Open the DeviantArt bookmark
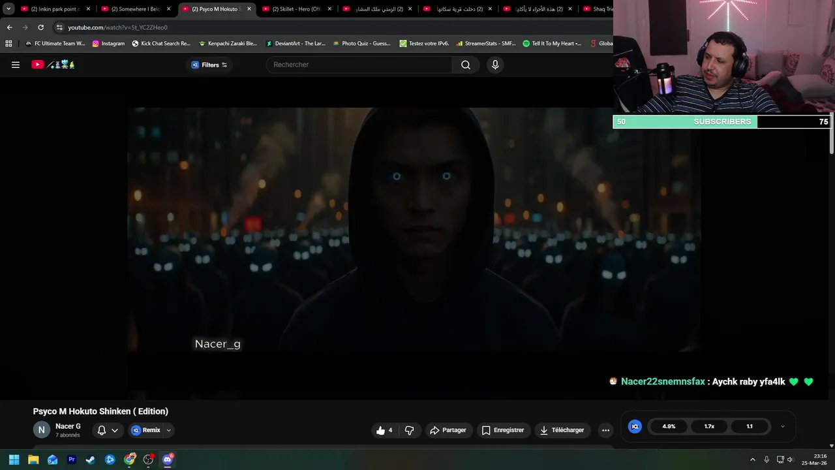Image resolution: width=835 pixels, height=470 pixels. [x=295, y=44]
